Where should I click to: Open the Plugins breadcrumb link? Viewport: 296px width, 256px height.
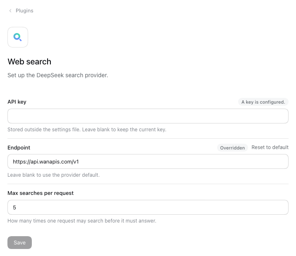tap(24, 11)
